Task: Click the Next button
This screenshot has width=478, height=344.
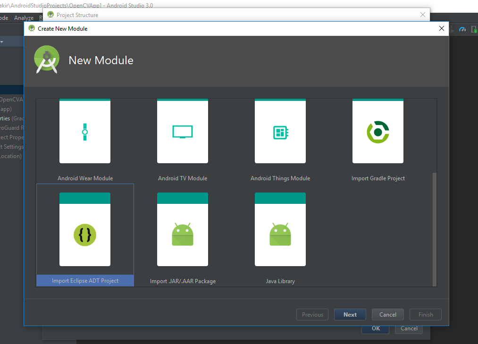Action: (x=350, y=314)
